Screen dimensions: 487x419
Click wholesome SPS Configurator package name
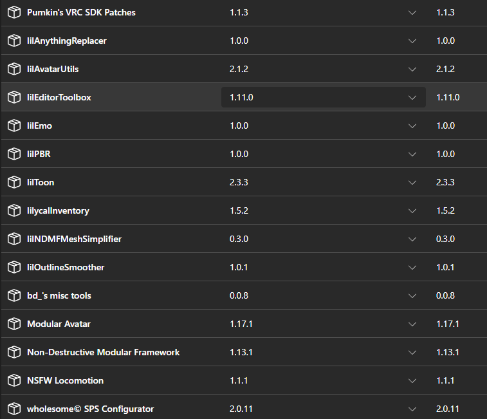[90, 409]
